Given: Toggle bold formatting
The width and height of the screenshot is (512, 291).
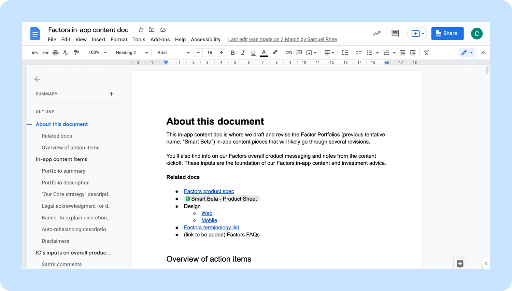Looking at the screenshot, I should pos(233,53).
